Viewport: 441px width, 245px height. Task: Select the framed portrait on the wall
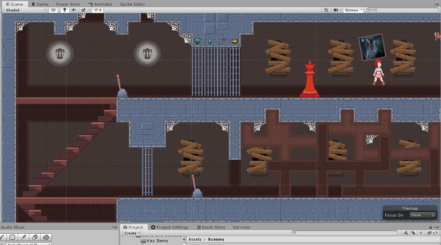point(372,47)
